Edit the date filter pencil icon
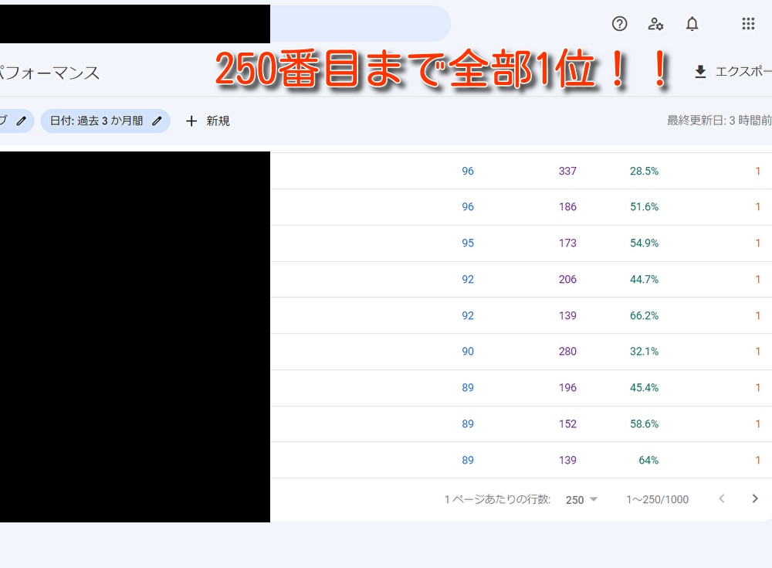The image size is (772, 568). [x=157, y=121]
